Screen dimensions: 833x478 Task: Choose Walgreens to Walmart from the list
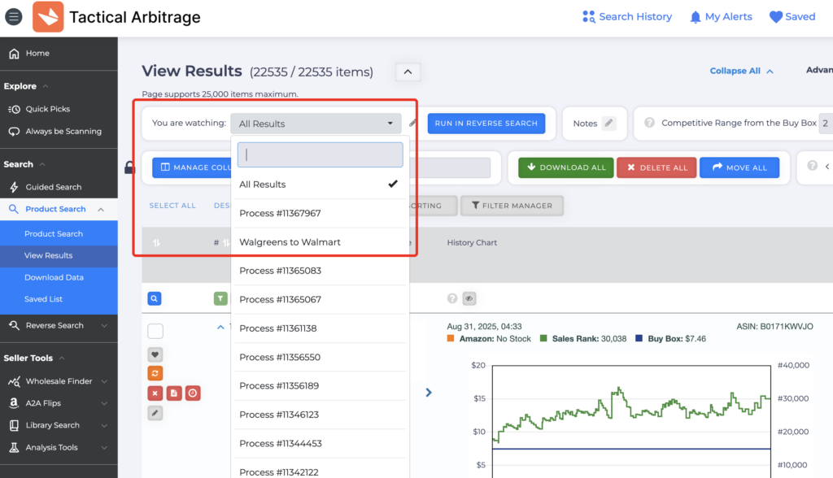(320, 242)
